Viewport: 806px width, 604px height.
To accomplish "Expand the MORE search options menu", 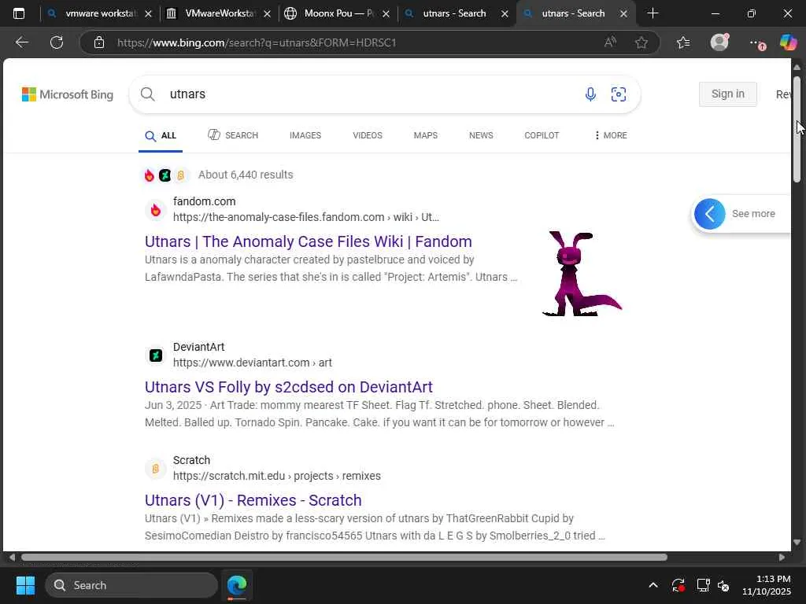I will pyautogui.click(x=611, y=135).
